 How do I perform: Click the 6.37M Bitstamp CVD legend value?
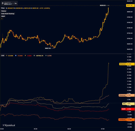coord(49,56)
